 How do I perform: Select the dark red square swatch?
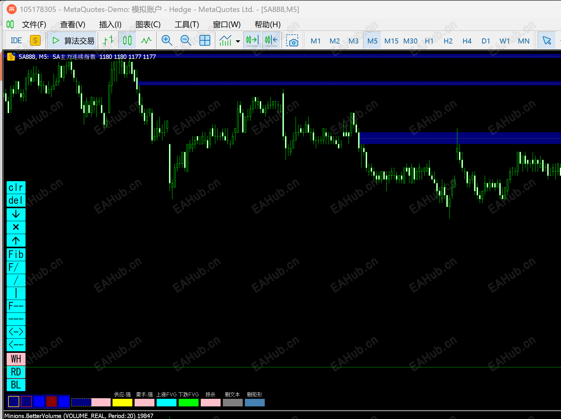tap(51, 401)
